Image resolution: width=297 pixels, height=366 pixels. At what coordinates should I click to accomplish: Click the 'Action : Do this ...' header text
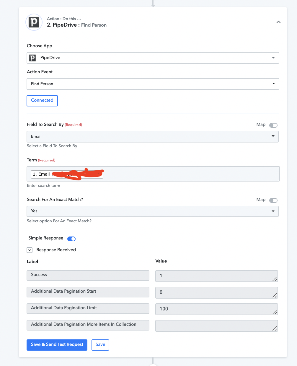coord(64,19)
